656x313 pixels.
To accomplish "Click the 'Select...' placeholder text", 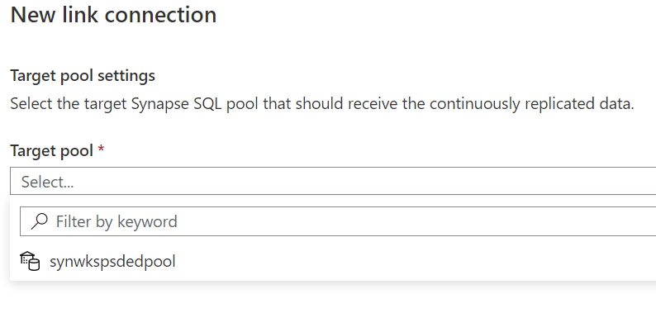I will 47,182.
